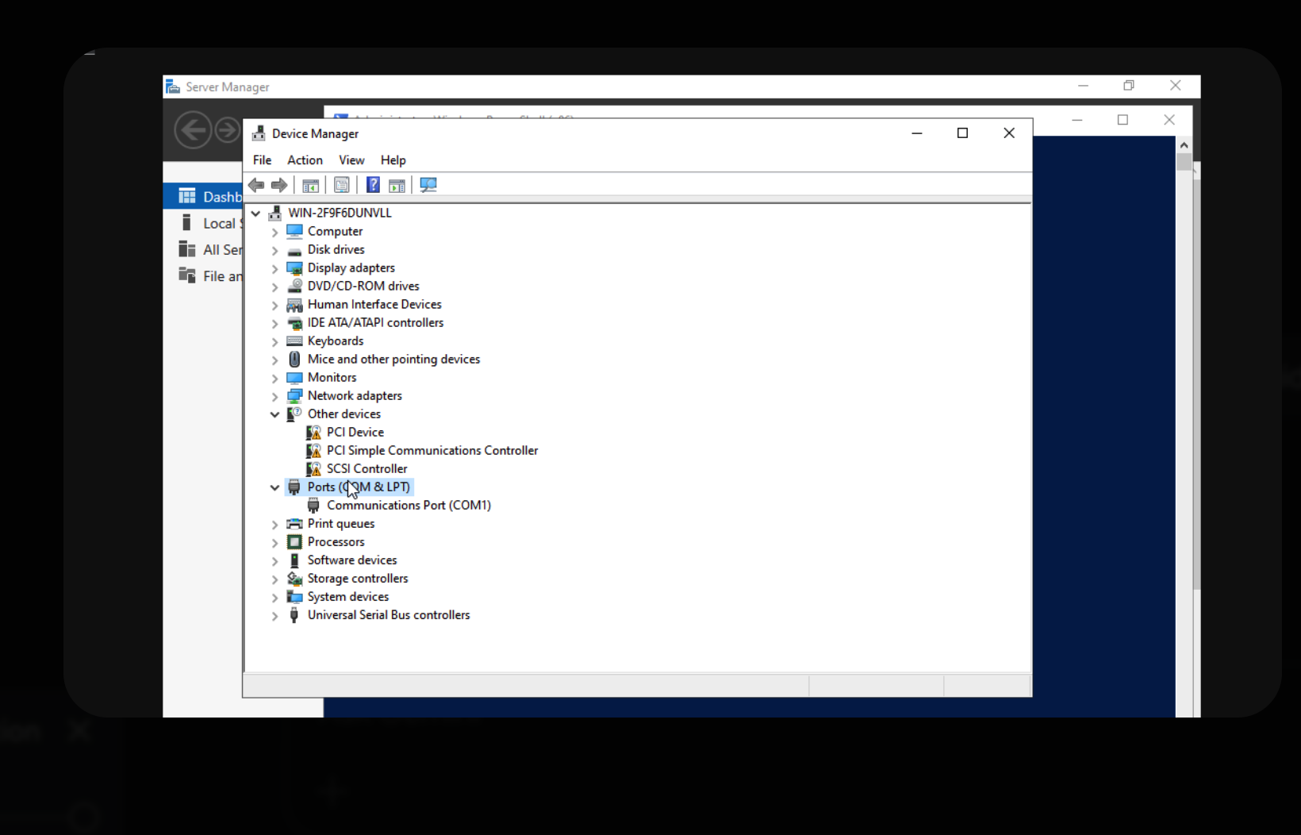
Task: Click the Display adapters category icon
Action: pos(295,268)
